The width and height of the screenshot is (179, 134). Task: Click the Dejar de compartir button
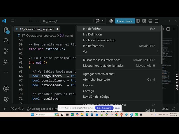pos(104,108)
